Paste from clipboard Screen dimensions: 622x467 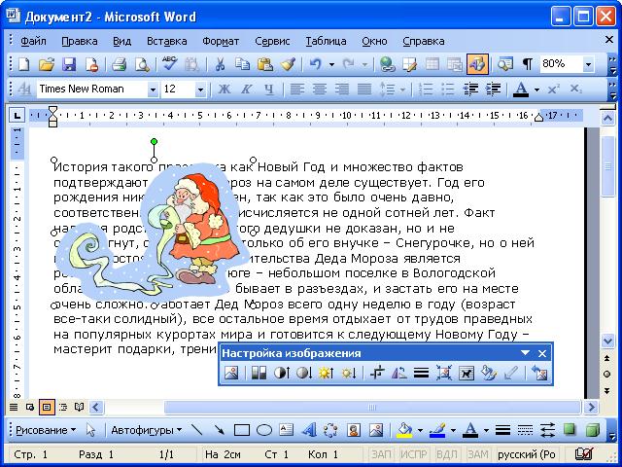[x=265, y=64]
